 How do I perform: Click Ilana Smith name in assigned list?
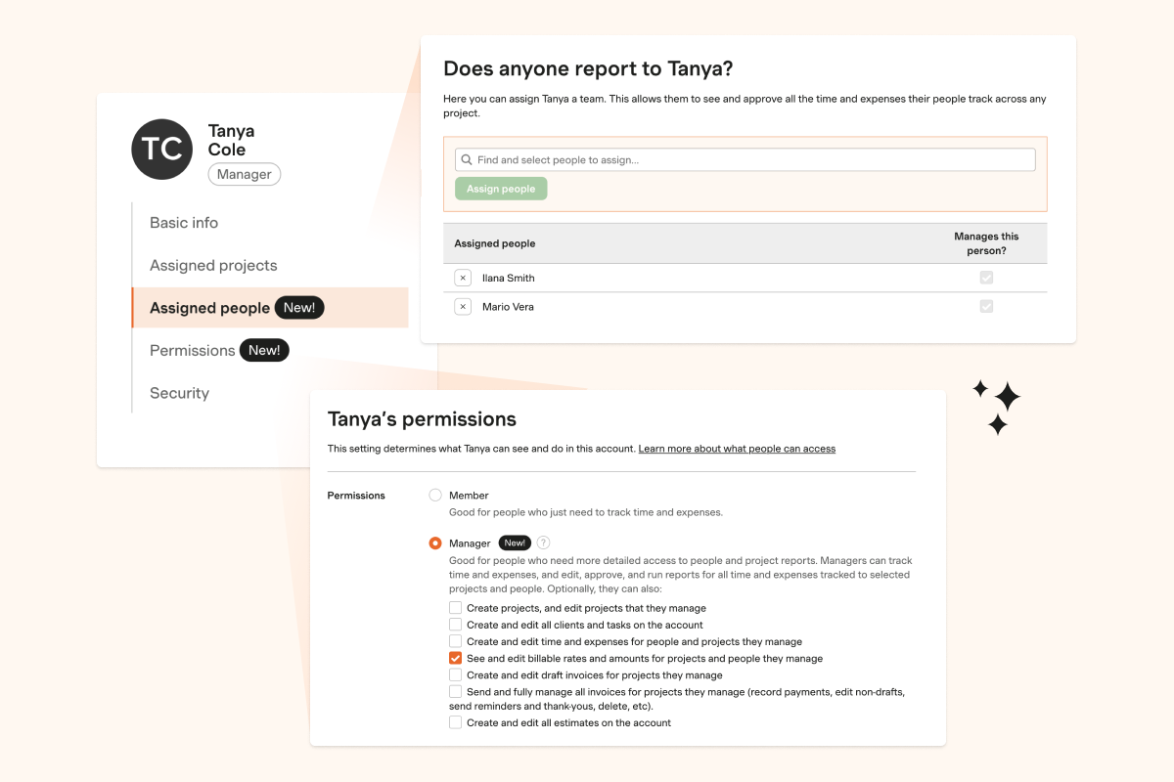point(508,279)
